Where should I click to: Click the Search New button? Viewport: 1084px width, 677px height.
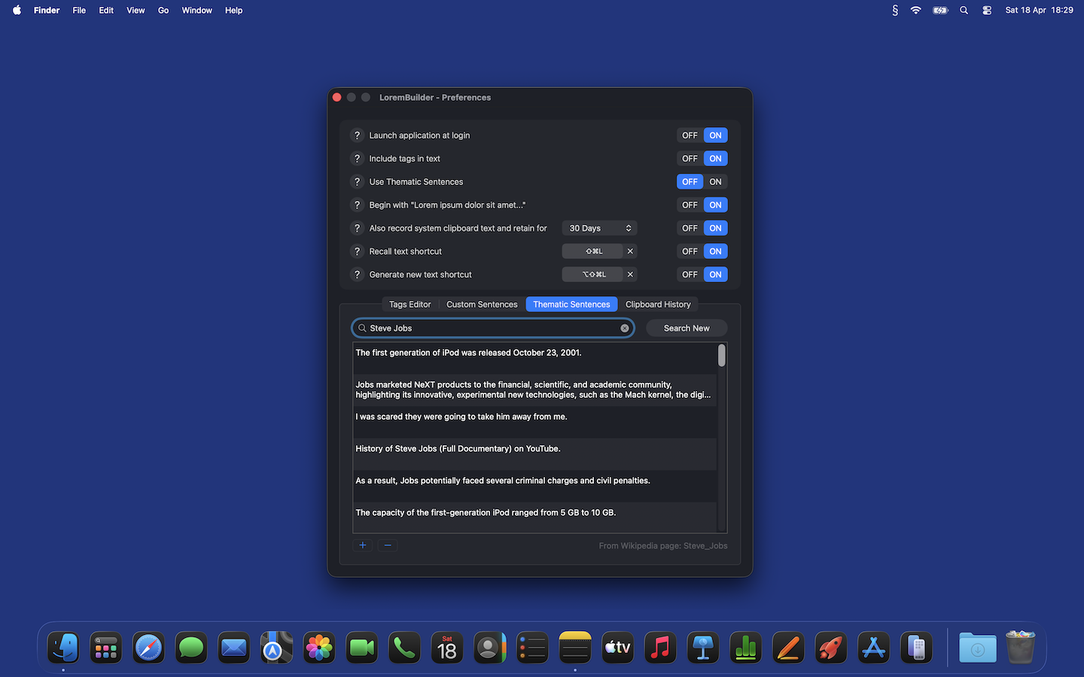click(x=687, y=328)
